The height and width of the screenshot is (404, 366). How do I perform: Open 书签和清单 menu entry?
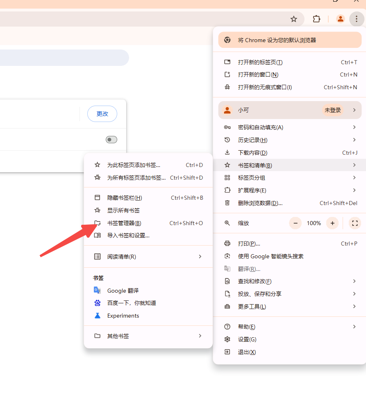(289, 165)
